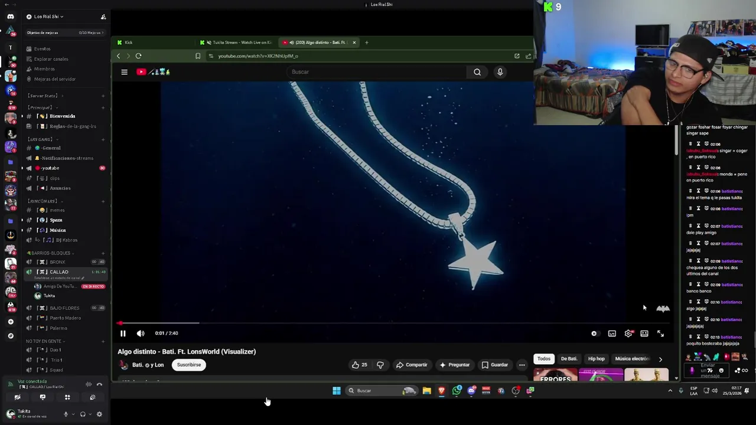Join the Puerto Madero voice channel
This screenshot has width=756, height=425.
[65, 318]
